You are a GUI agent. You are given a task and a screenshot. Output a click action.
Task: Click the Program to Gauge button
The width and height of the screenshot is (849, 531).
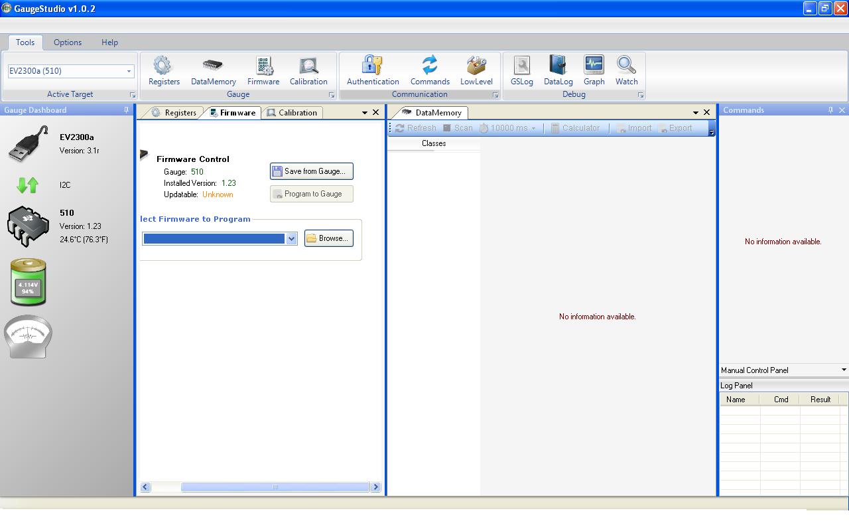pyautogui.click(x=312, y=194)
